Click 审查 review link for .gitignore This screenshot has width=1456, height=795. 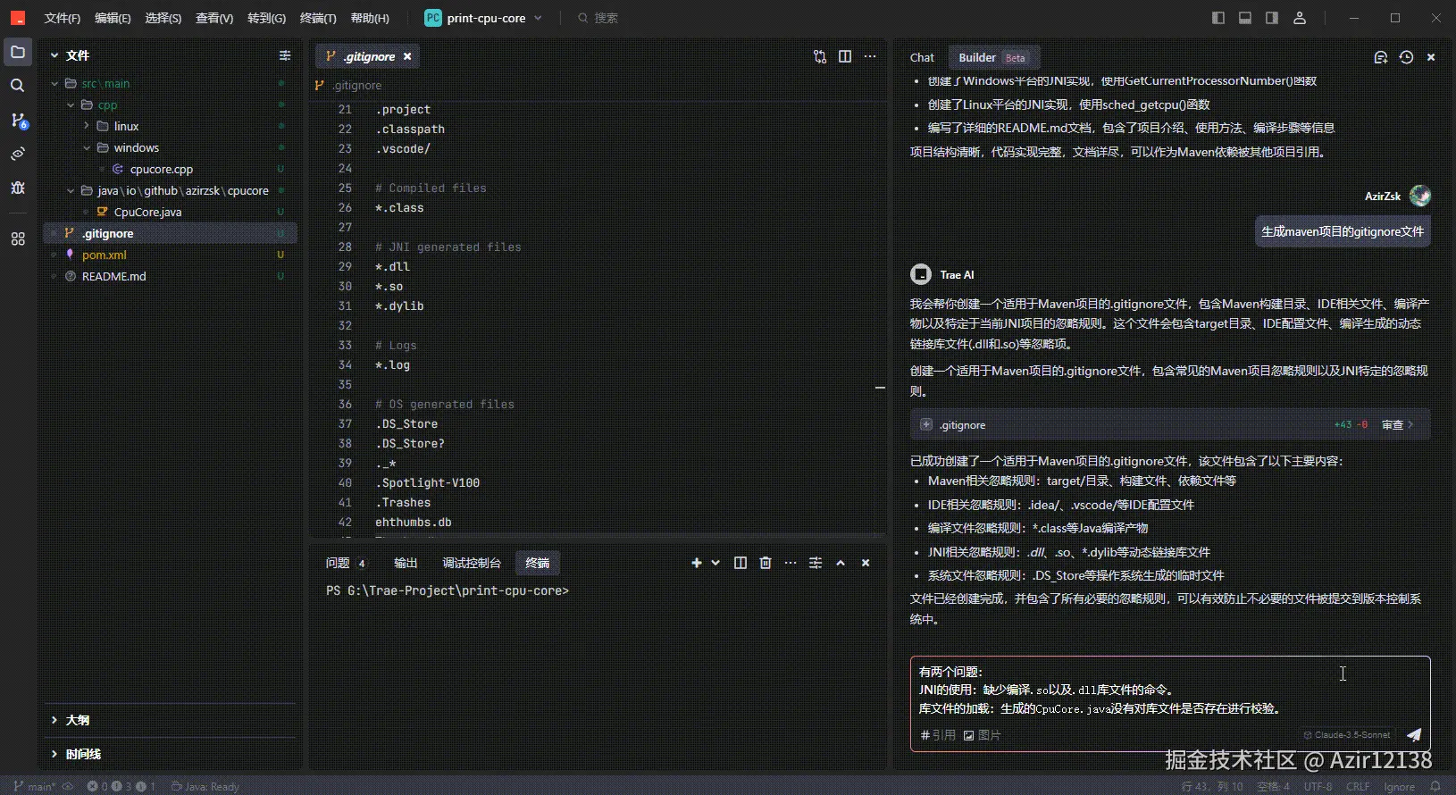tap(1397, 425)
